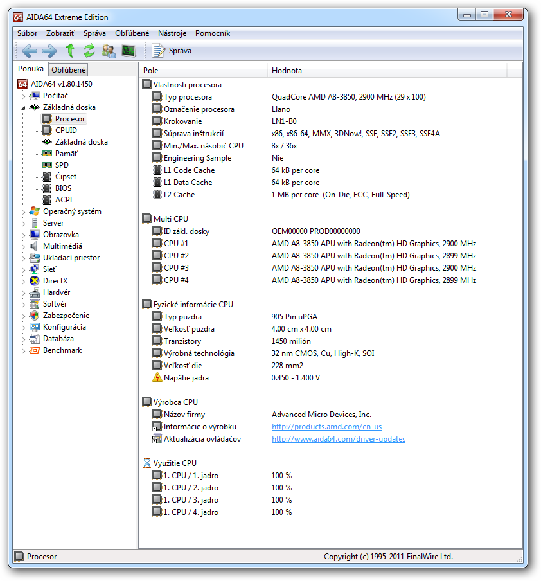Screen dimensions: 541x581
Task: Refresh using the green circular arrows icon
Action: 89,51
